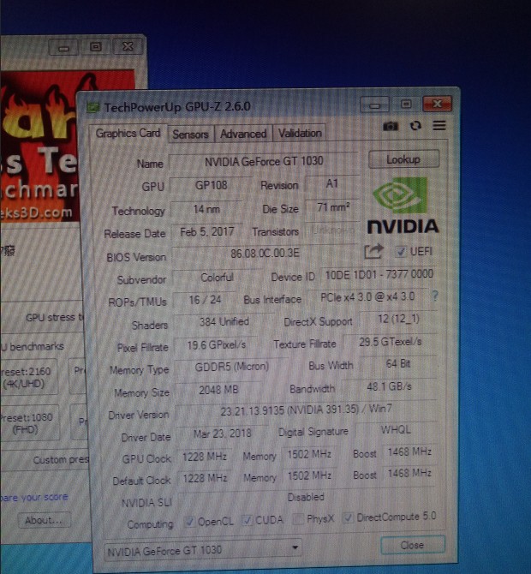Click the Subvendor value Colorful
This screenshot has height=574, width=531.
(x=217, y=277)
